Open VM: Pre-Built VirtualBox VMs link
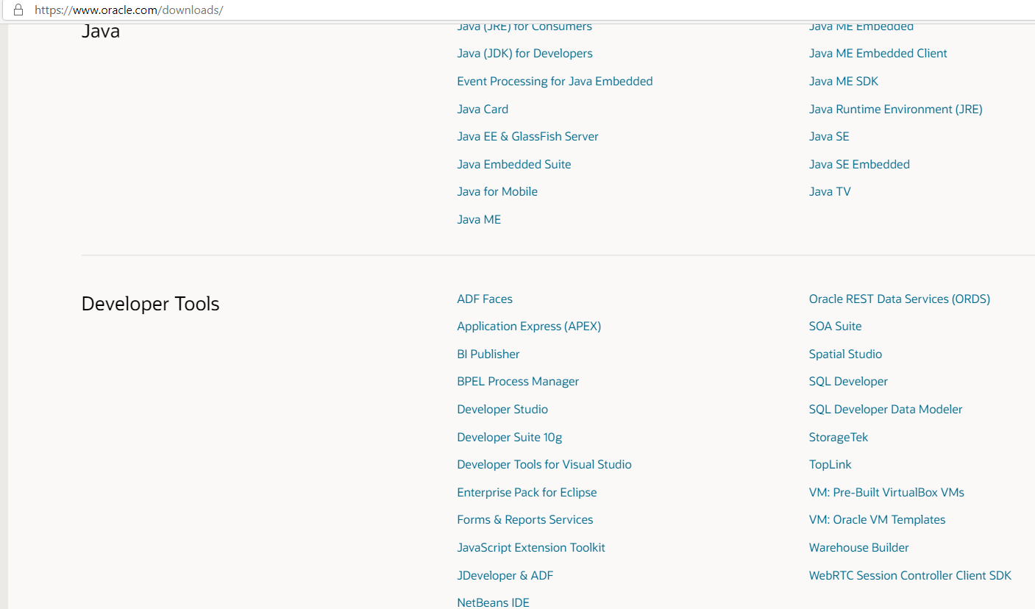 [886, 493]
